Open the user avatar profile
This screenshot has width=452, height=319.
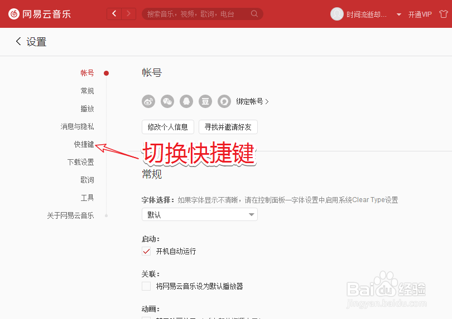click(336, 14)
